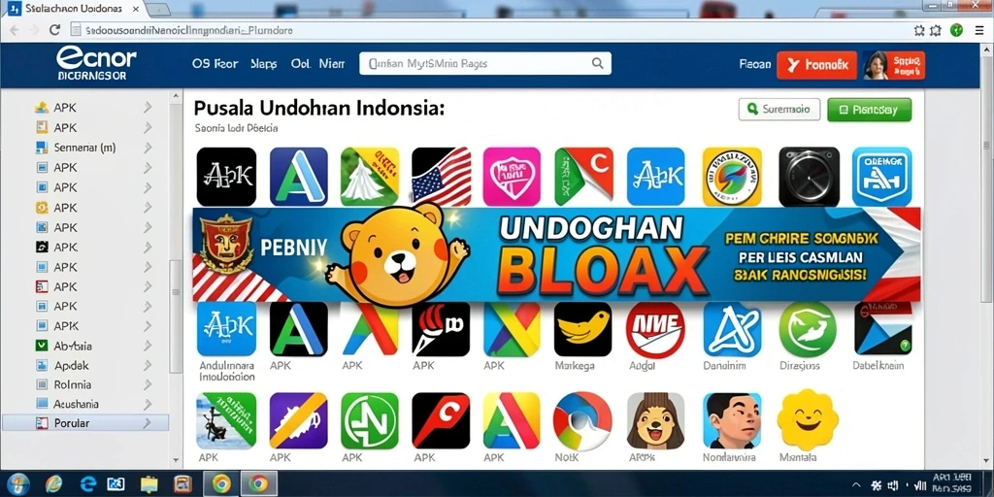994x497 pixels.
Task: Click the sidebar scrollbar down arrow
Action: (177, 461)
